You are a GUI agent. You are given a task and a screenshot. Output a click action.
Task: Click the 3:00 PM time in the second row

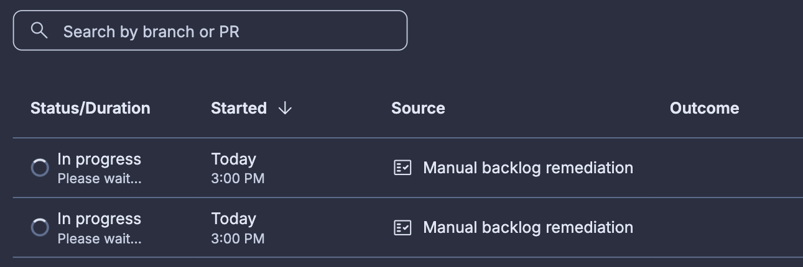click(x=238, y=238)
